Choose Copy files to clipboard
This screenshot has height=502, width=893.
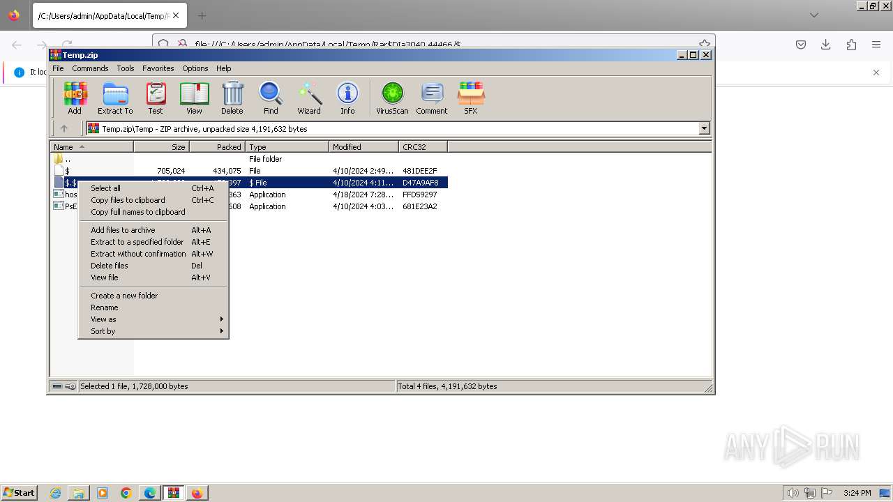pyautogui.click(x=153, y=200)
